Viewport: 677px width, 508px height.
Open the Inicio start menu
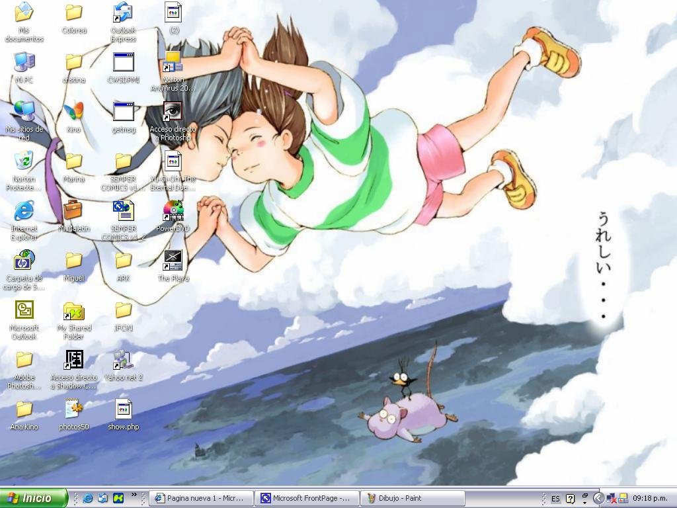34,498
